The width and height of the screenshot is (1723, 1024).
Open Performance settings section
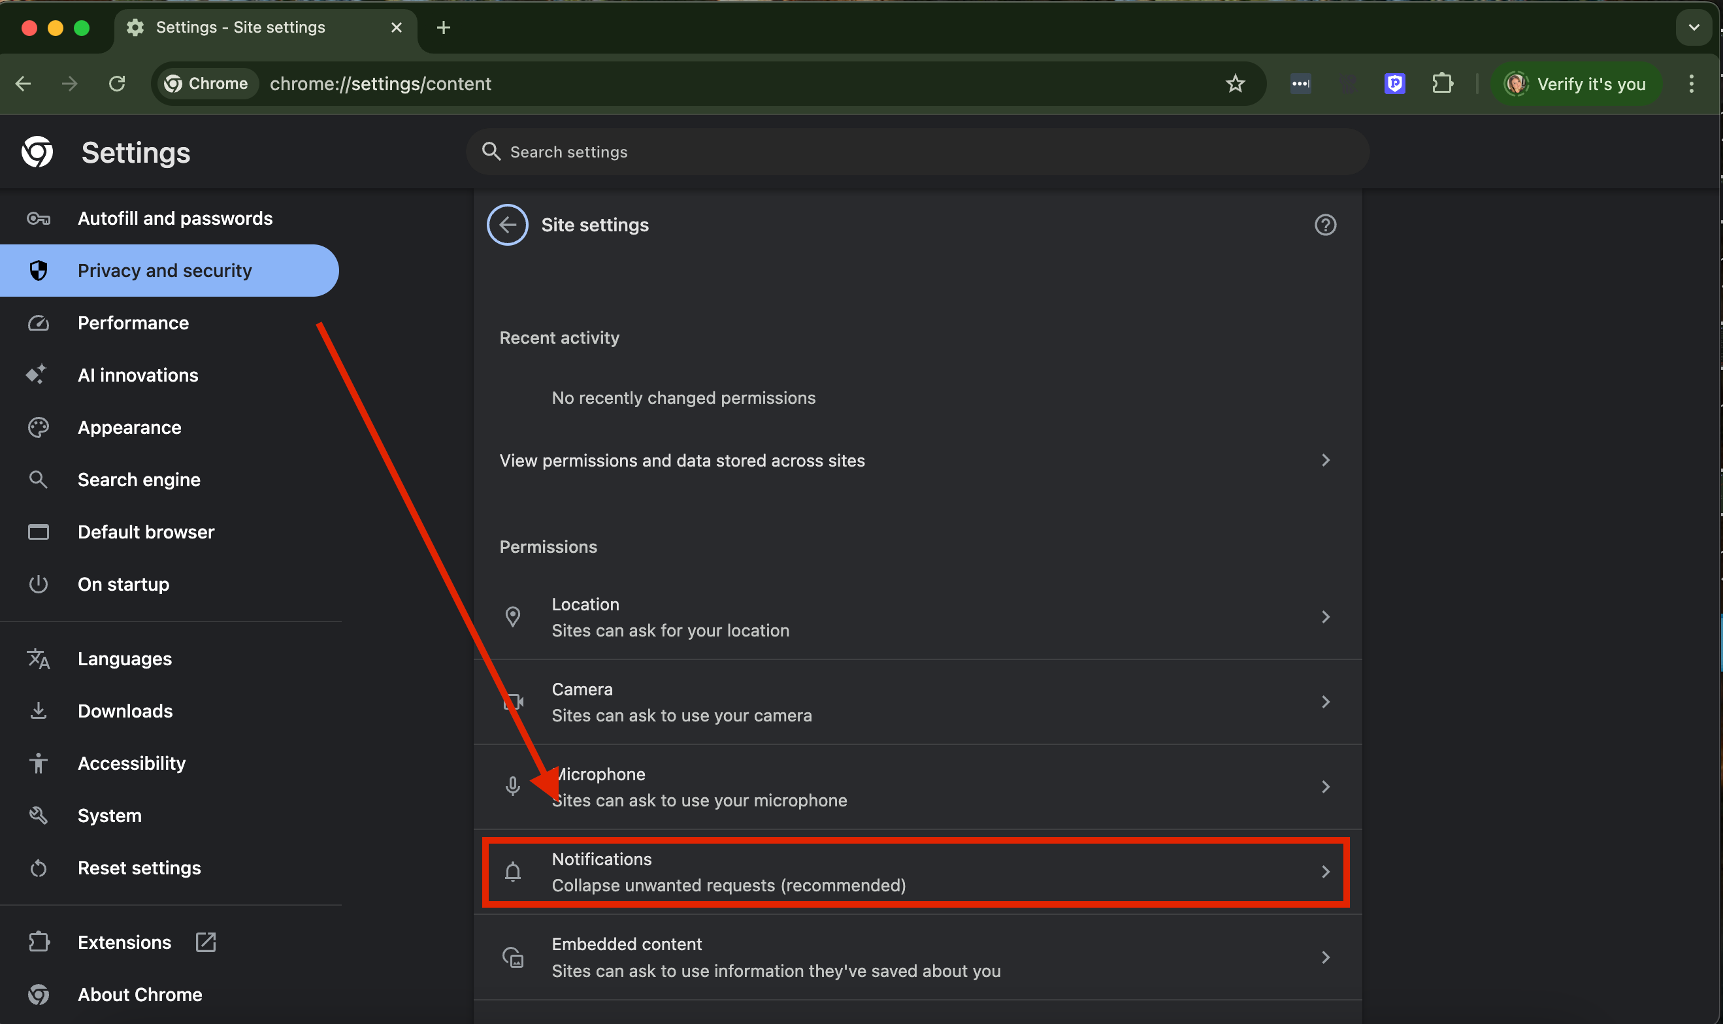(169, 323)
